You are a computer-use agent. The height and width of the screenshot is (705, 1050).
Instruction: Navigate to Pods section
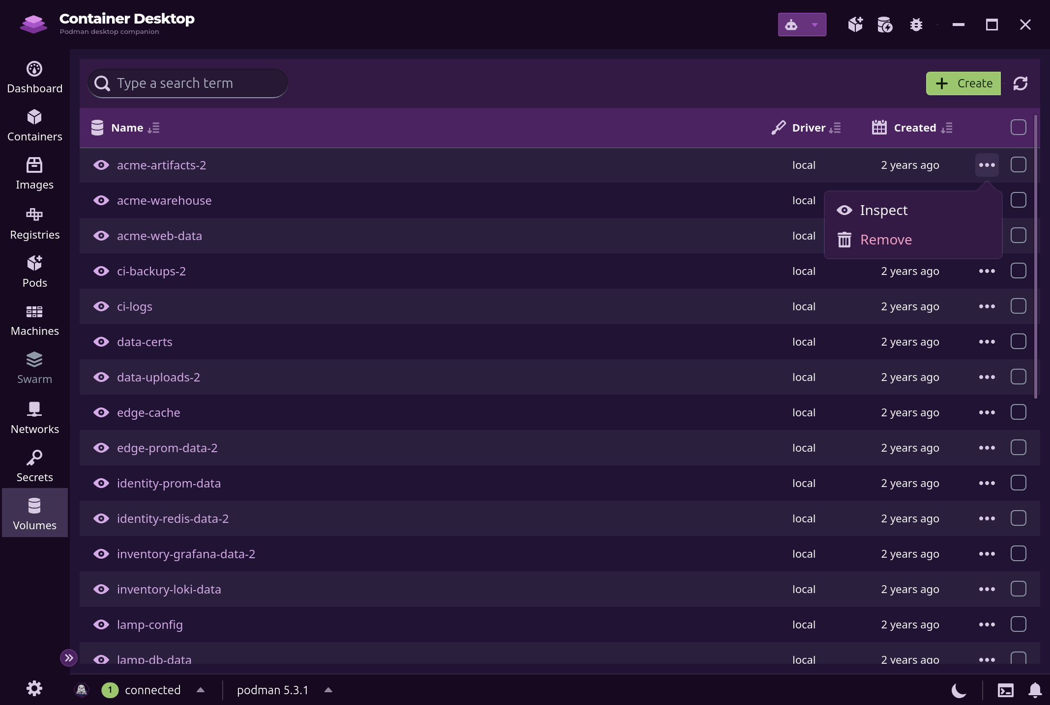(34, 271)
